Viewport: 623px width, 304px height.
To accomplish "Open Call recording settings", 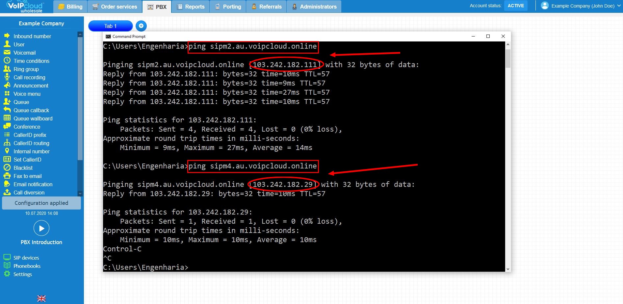I will pos(29,77).
